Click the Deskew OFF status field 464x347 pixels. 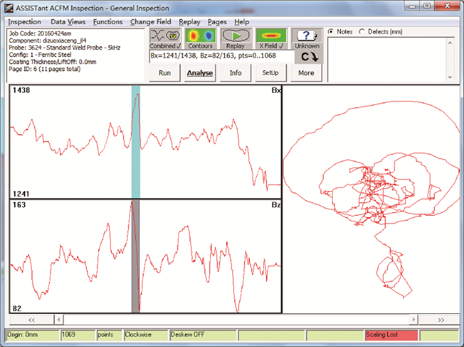pos(202,336)
